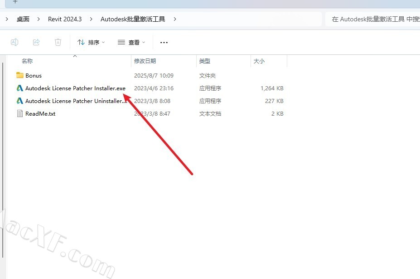Open the 查看 view dropdown

click(131, 42)
